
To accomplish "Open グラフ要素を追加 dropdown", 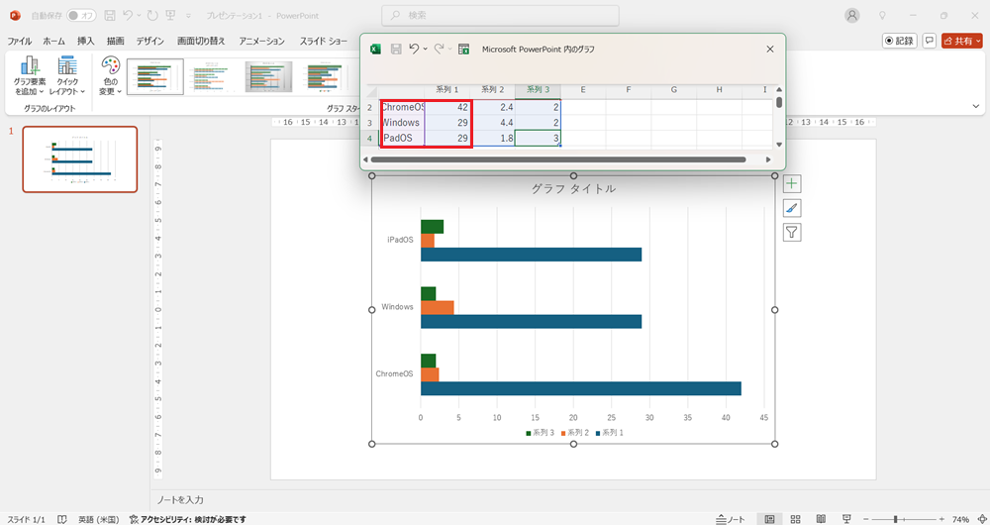I will coord(30,75).
